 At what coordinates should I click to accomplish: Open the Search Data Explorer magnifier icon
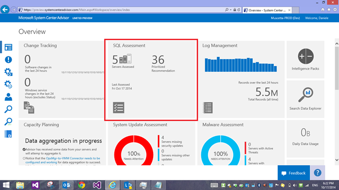pos(306,94)
